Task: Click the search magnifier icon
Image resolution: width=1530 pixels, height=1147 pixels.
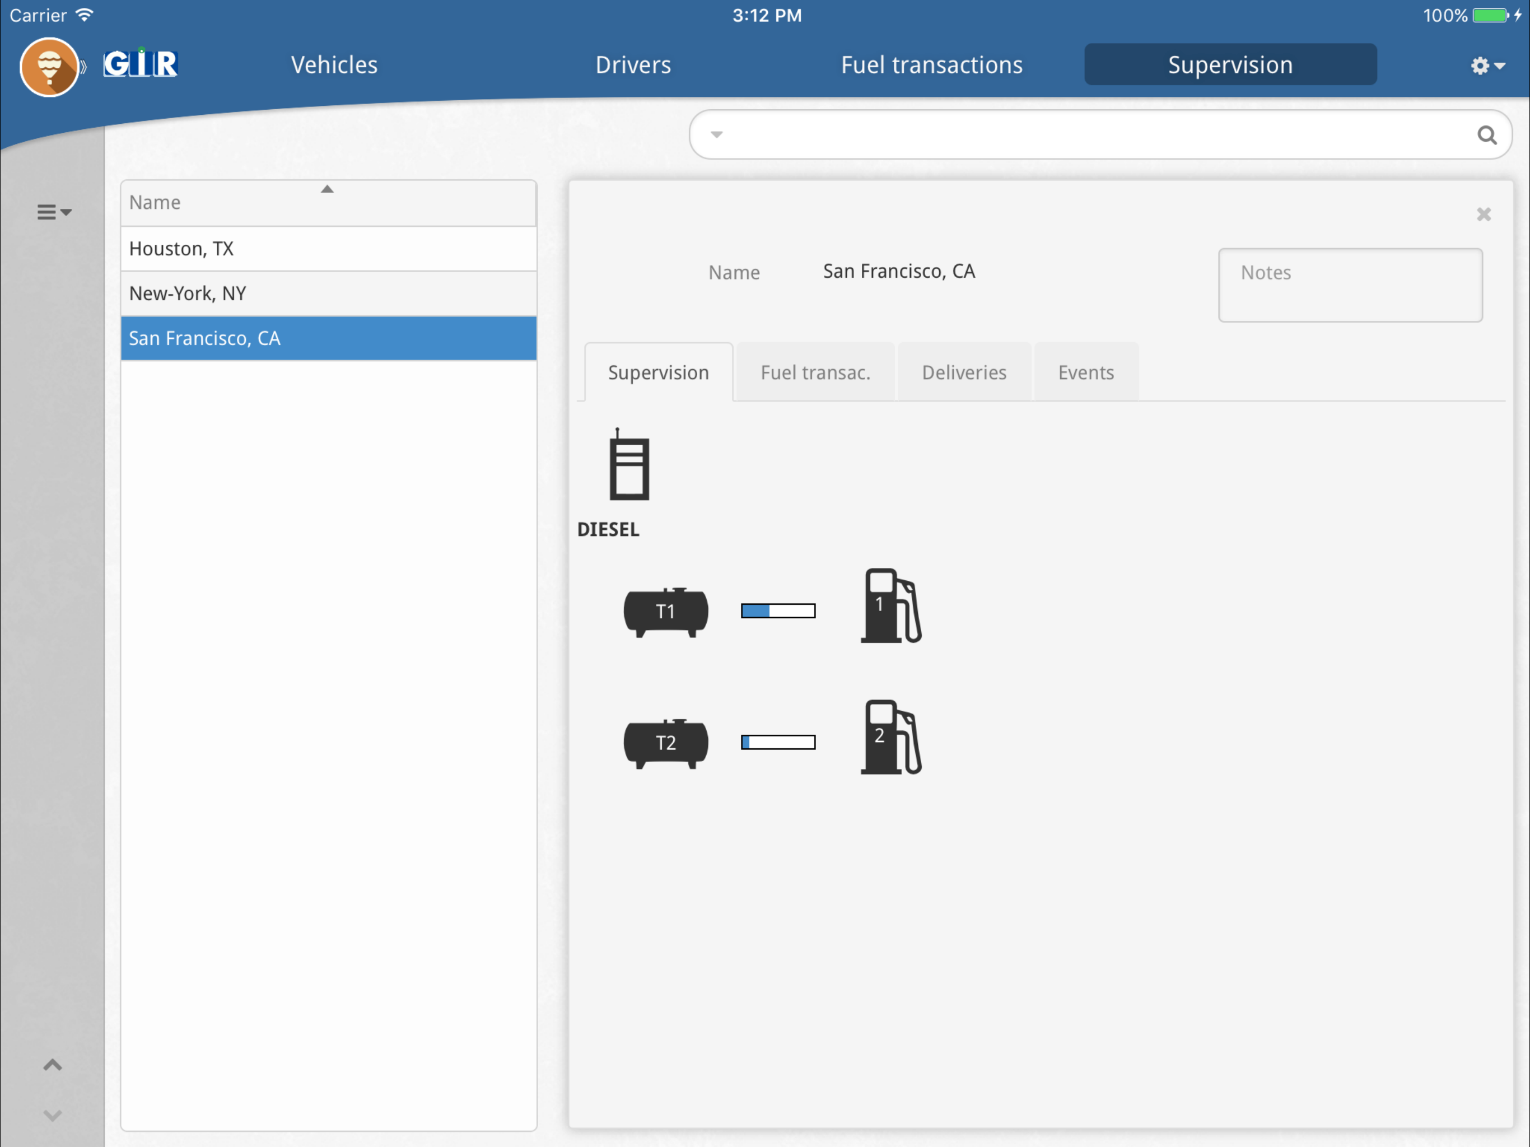Action: click(1486, 135)
